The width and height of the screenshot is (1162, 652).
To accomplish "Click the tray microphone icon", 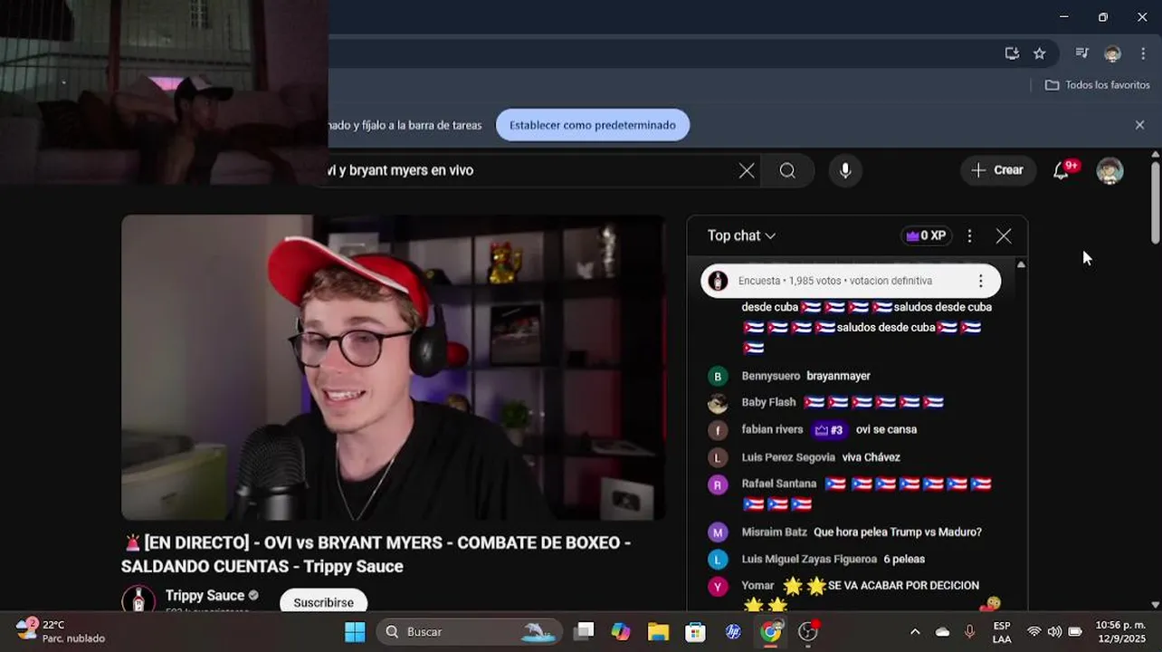I will [969, 631].
